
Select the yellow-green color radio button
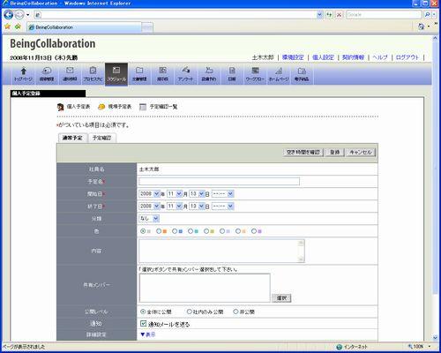[x=206, y=231]
